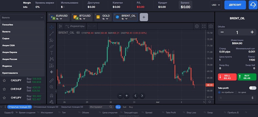Filter positions by Sell
The image size is (258, 117).
point(124,107)
